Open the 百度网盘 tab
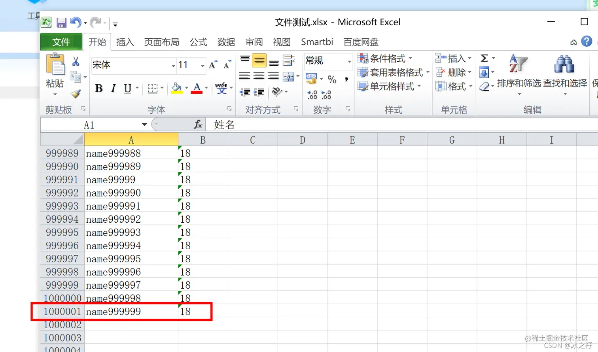This screenshot has width=598, height=352. click(361, 42)
